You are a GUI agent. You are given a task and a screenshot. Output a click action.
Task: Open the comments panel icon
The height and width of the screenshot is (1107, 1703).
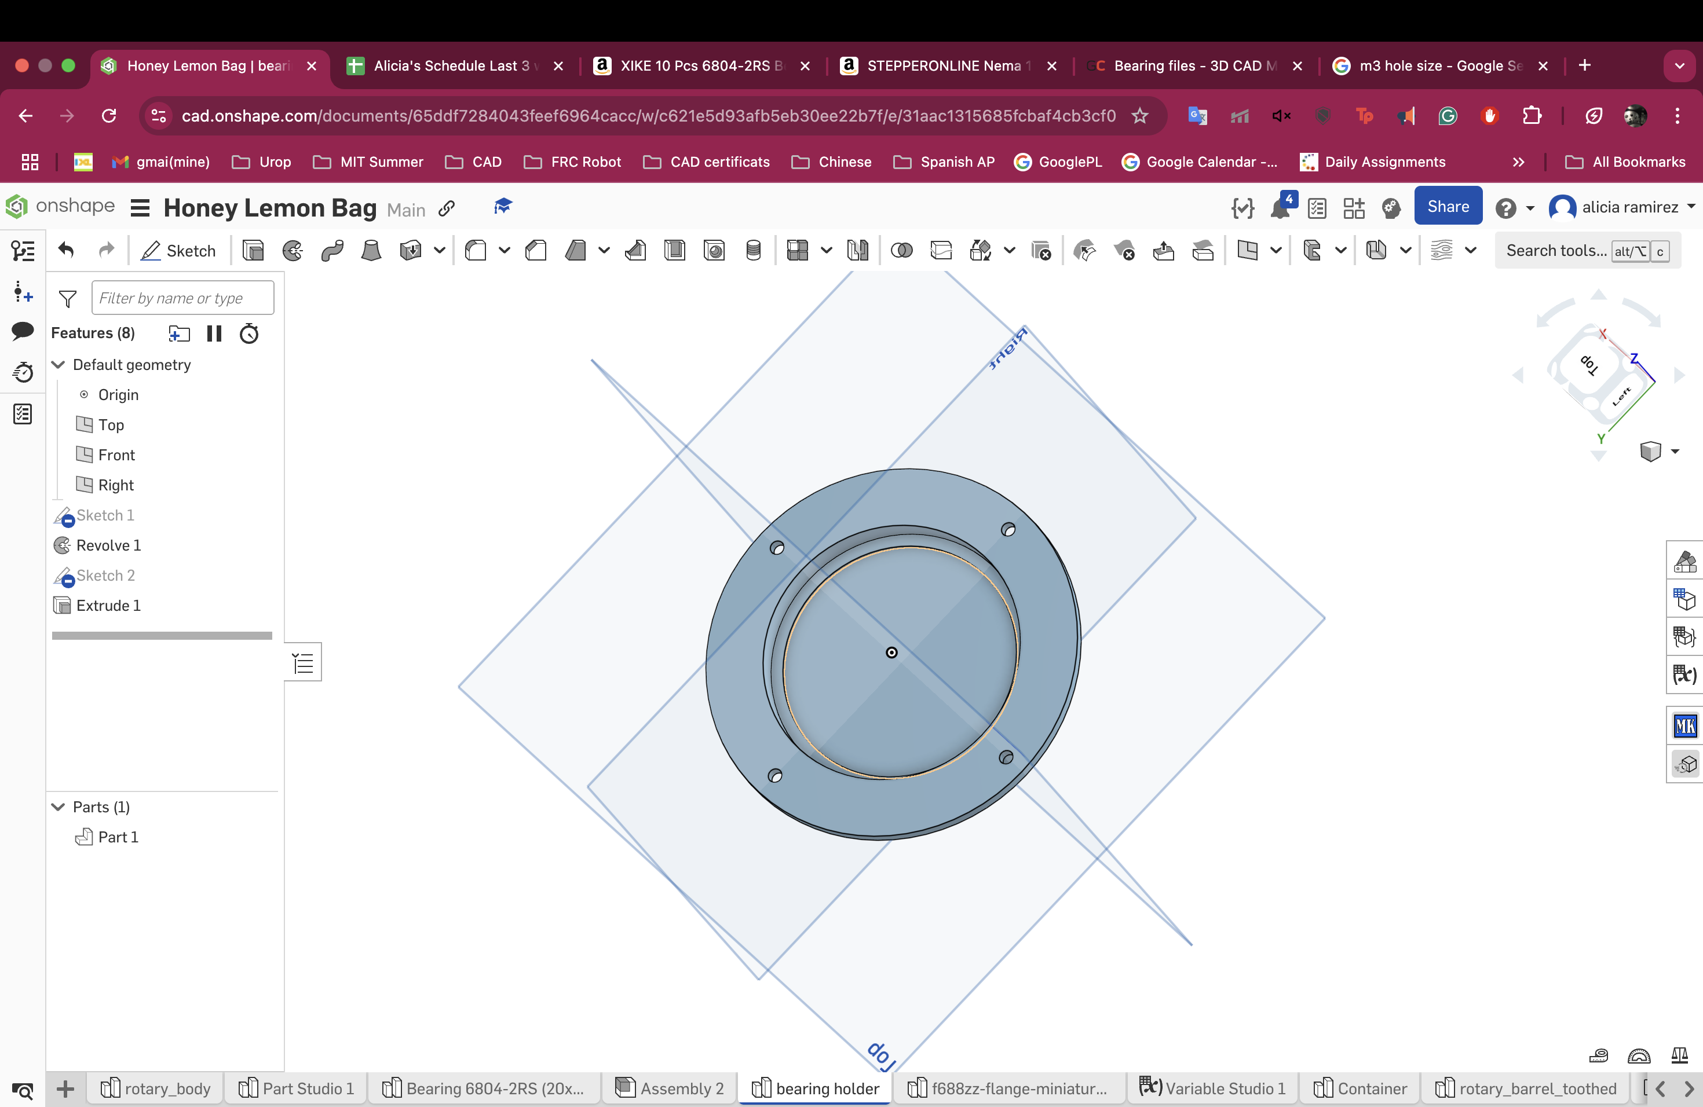(x=23, y=331)
